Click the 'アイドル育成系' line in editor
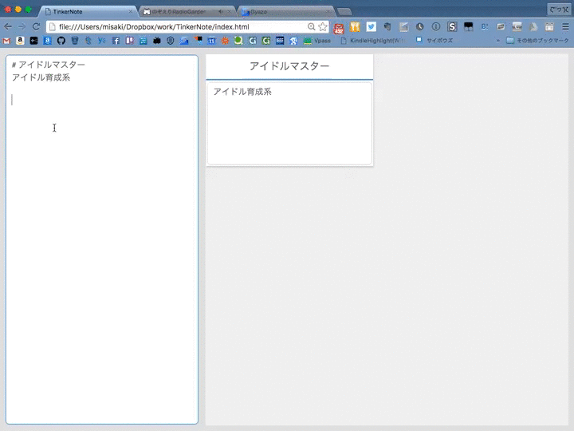Screen dimensions: 574x431 (x=41, y=77)
